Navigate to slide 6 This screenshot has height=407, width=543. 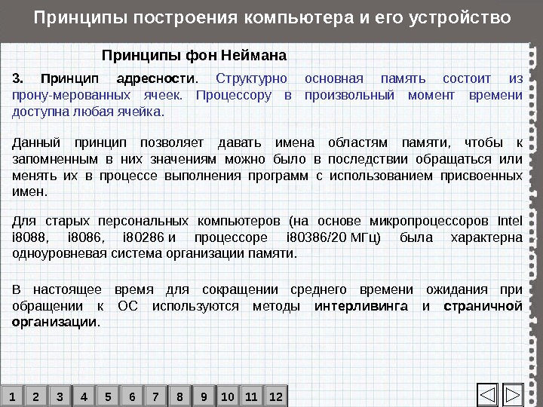132,396
